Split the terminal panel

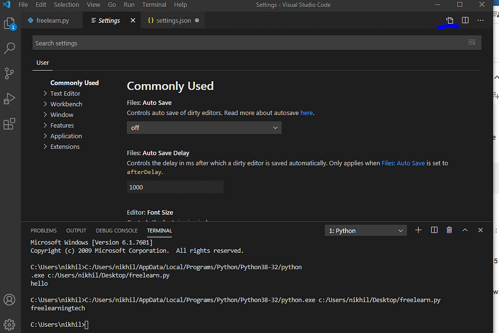coord(434,230)
